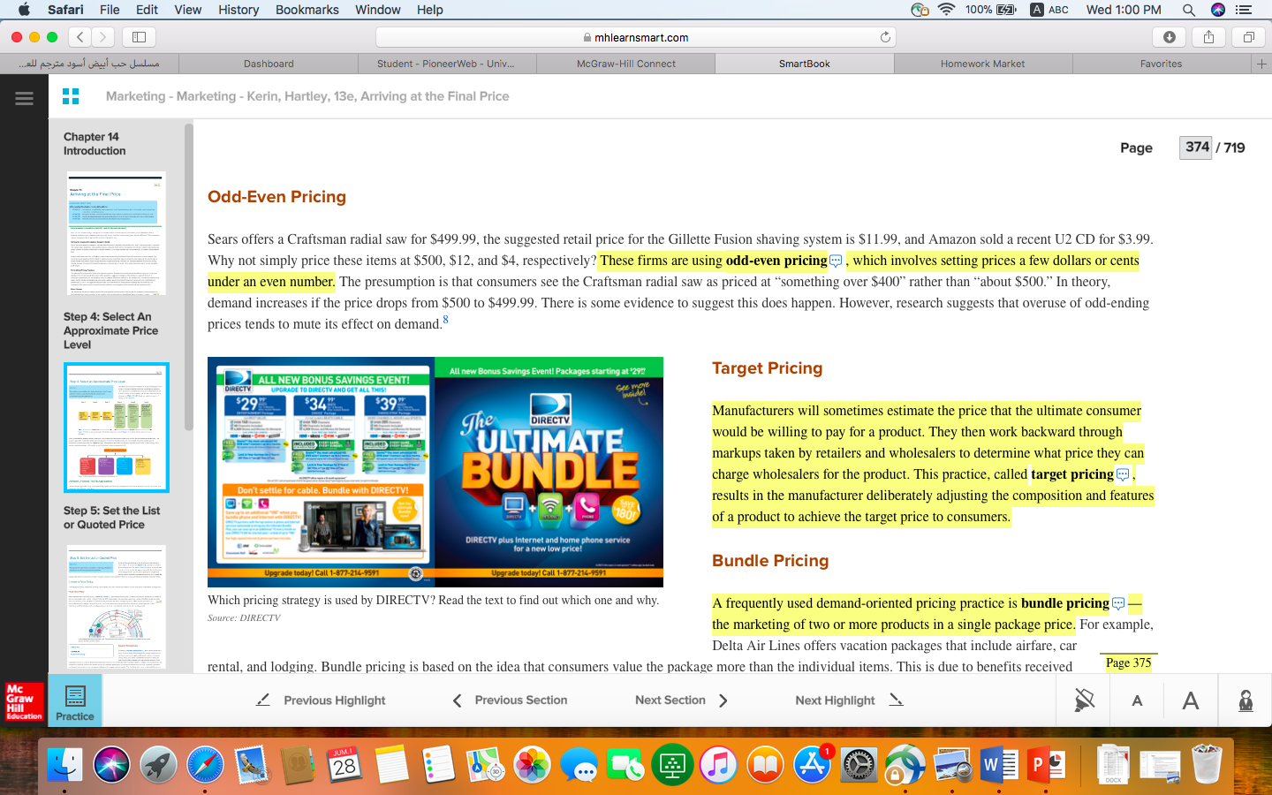Jump to Next Highlight
The image size is (1272, 795).
(849, 700)
